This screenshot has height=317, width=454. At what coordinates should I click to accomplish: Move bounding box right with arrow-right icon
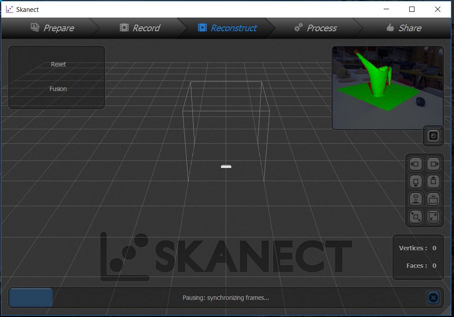pyautogui.click(x=433, y=164)
